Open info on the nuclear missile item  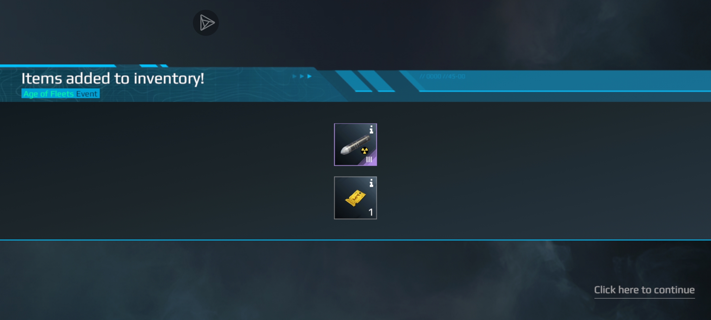[371, 129]
